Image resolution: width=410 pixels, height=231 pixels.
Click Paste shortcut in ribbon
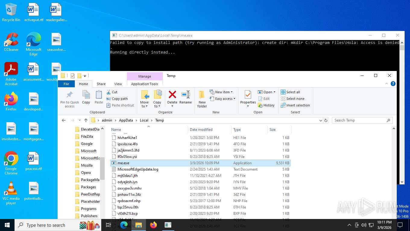[x=120, y=105]
